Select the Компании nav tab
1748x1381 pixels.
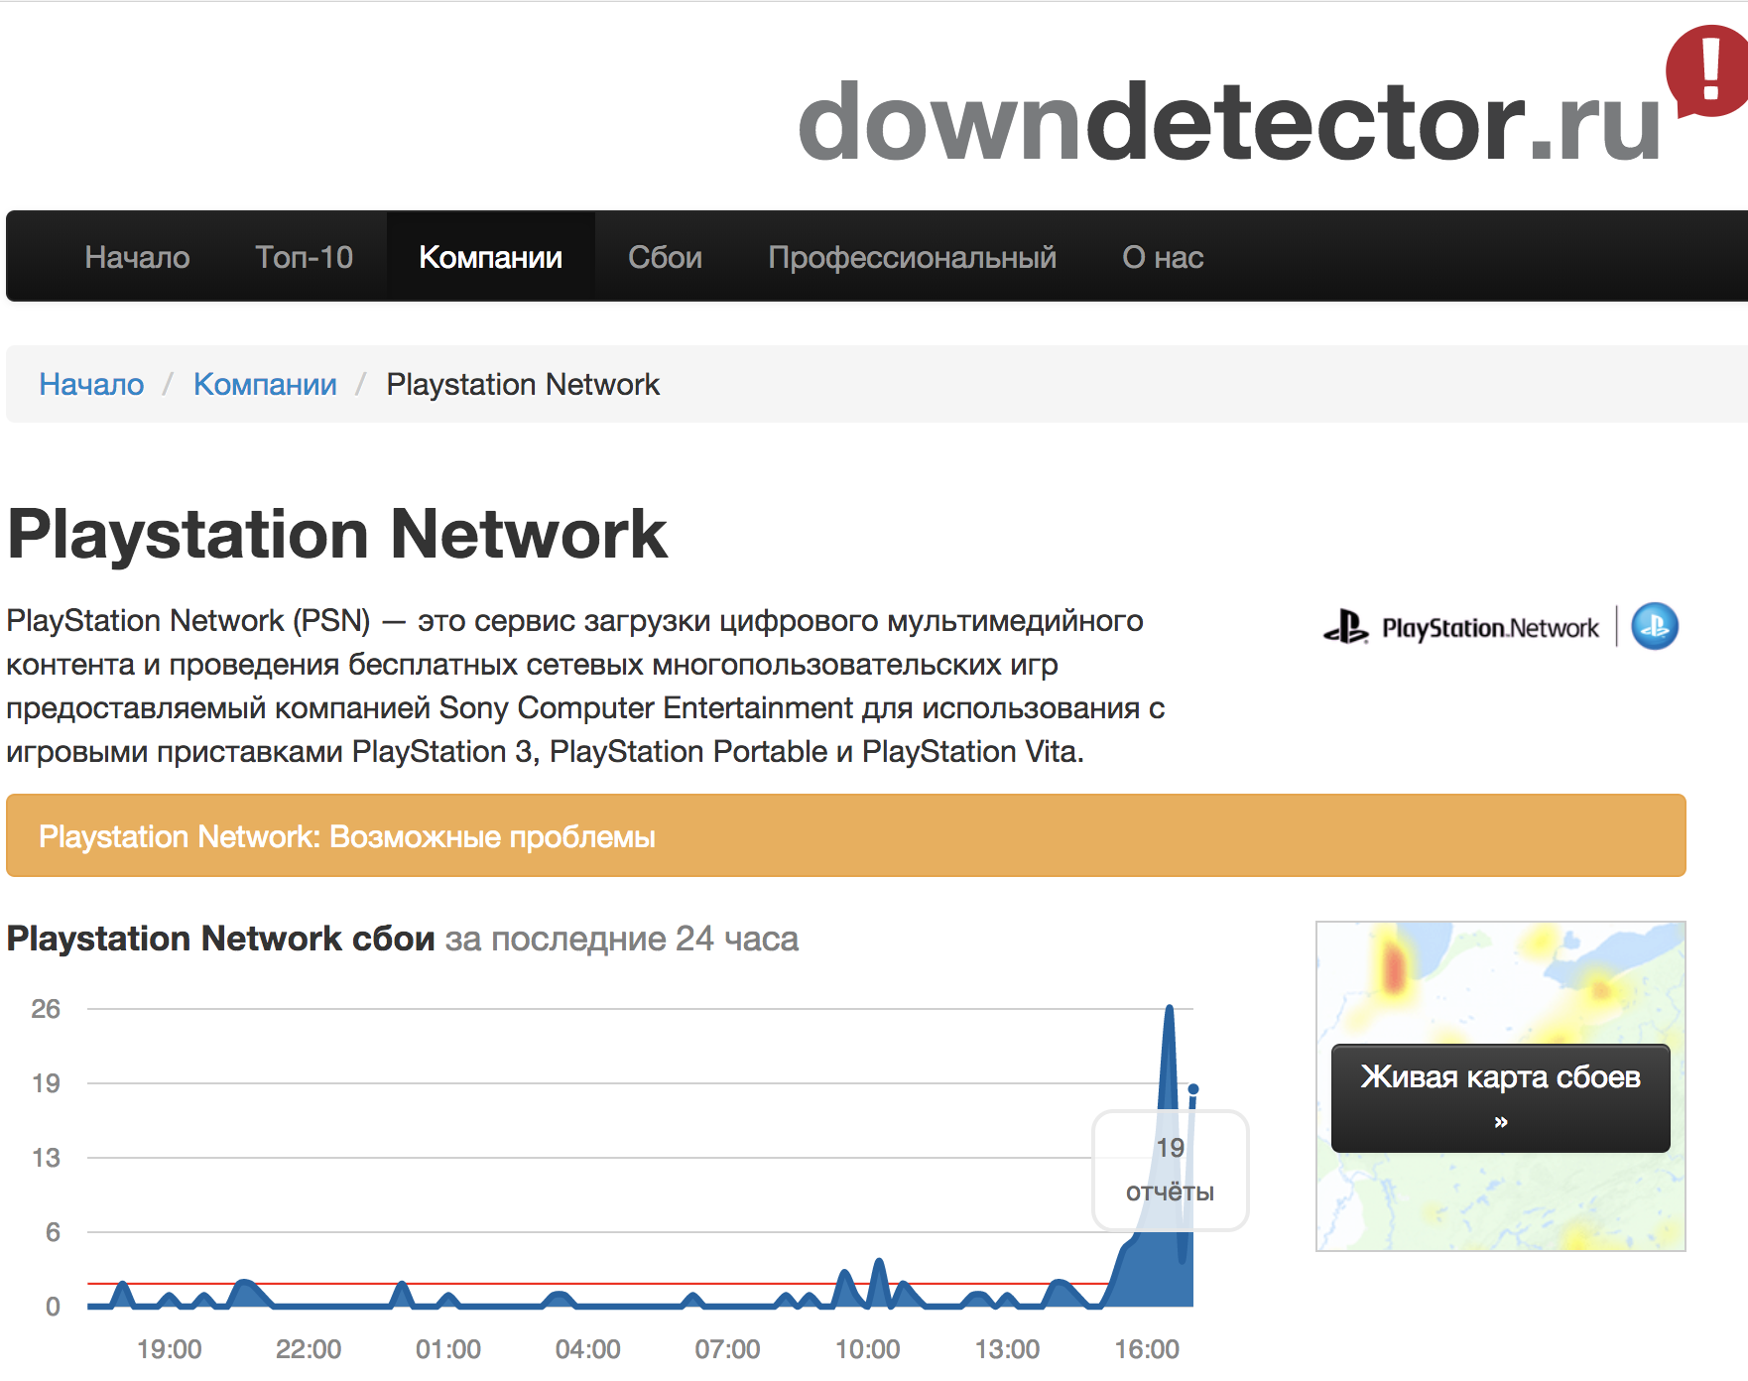[x=490, y=257]
